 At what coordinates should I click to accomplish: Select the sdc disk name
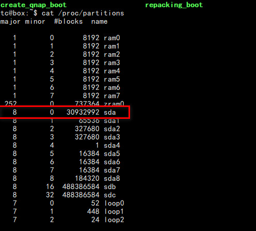[x=110, y=195]
